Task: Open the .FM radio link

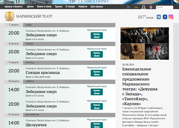Action: [136, 7]
